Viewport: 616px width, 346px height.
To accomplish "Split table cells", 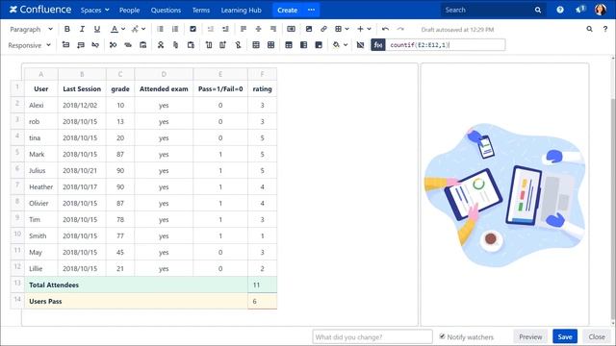I will [271, 45].
